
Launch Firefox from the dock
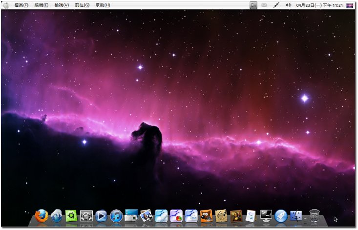point(42,216)
